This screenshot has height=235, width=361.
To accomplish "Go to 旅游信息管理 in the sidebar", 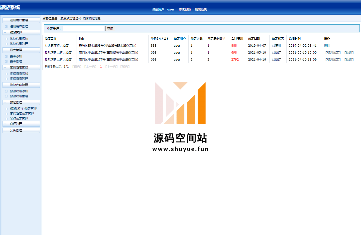I will (19, 44).
